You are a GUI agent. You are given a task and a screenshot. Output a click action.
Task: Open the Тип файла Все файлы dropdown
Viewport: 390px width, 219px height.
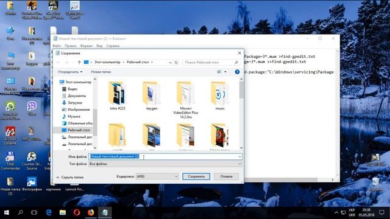click(165, 164)
